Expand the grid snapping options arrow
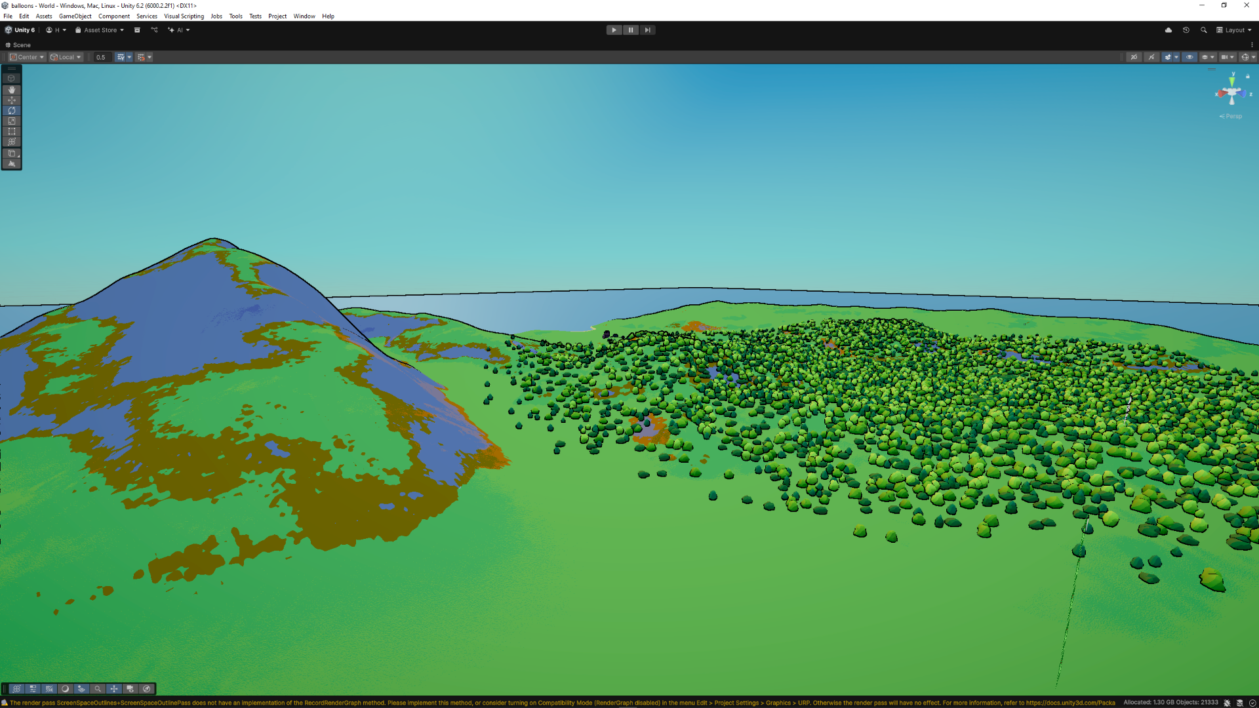This screenshot has width=1259, height=708. pos(129,57)
